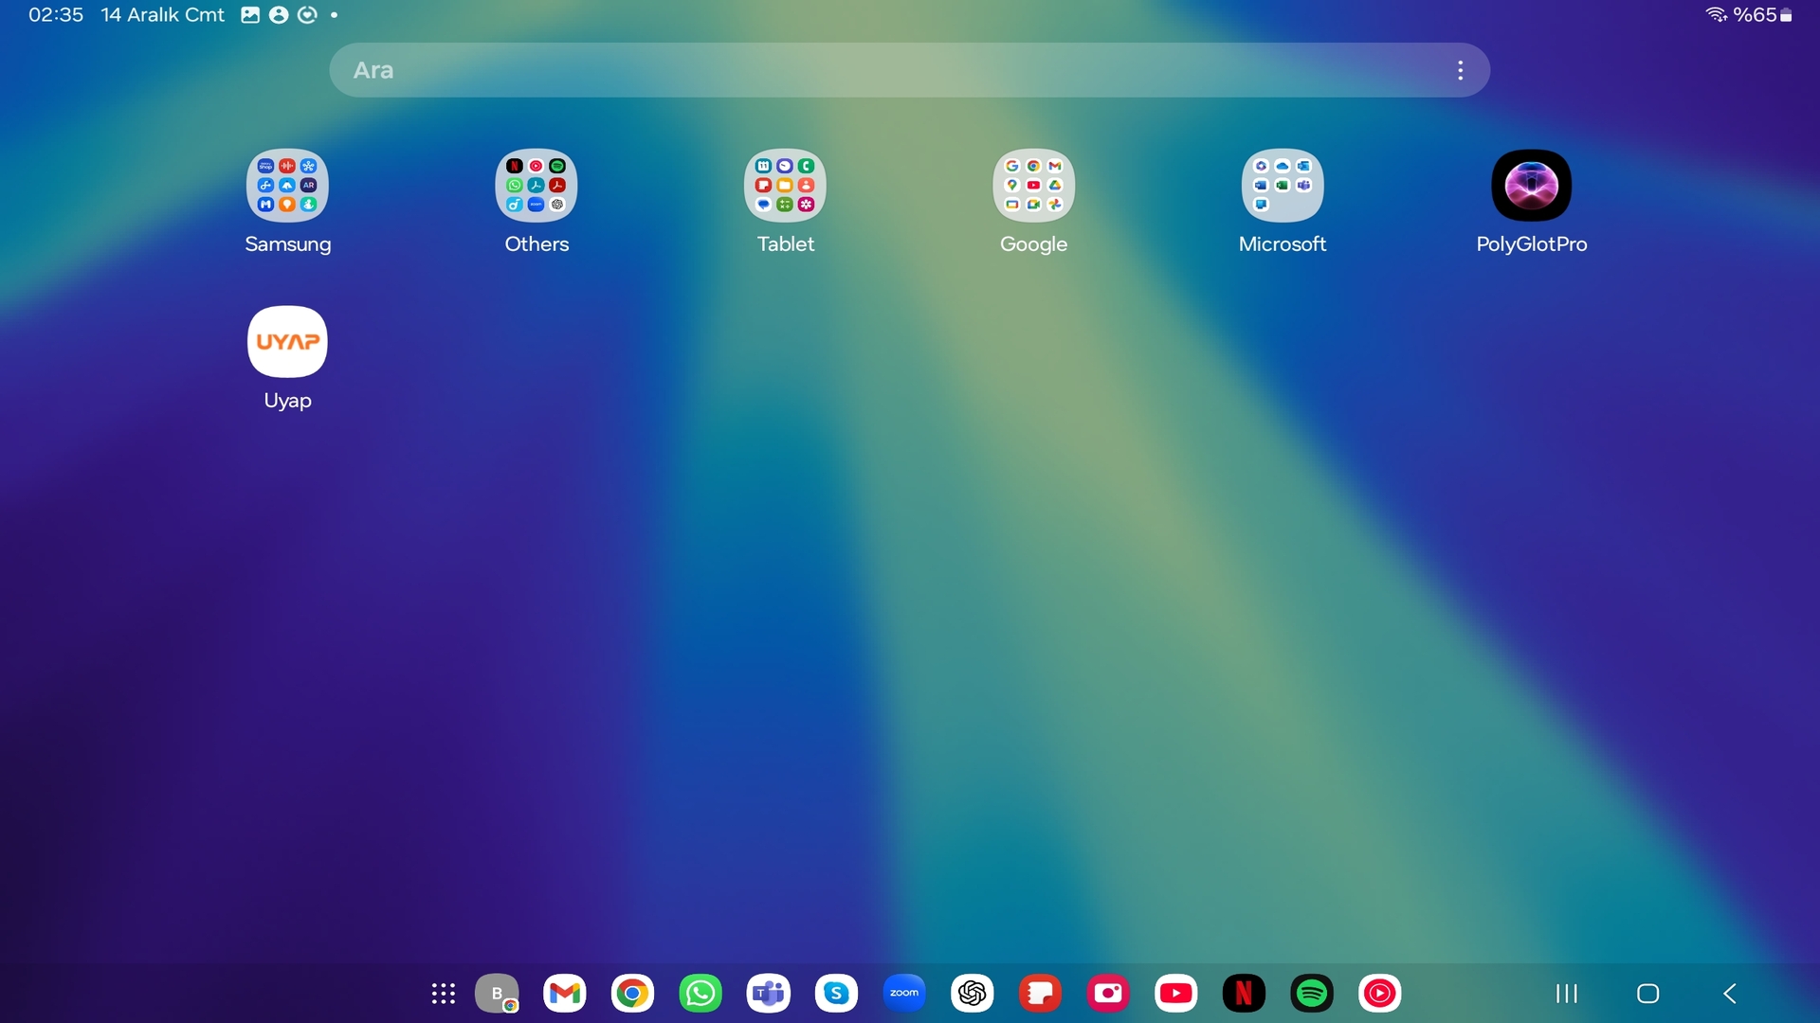Tap the Ara search field
This screenshot has height=1023, width=1820.
point(909,70)
